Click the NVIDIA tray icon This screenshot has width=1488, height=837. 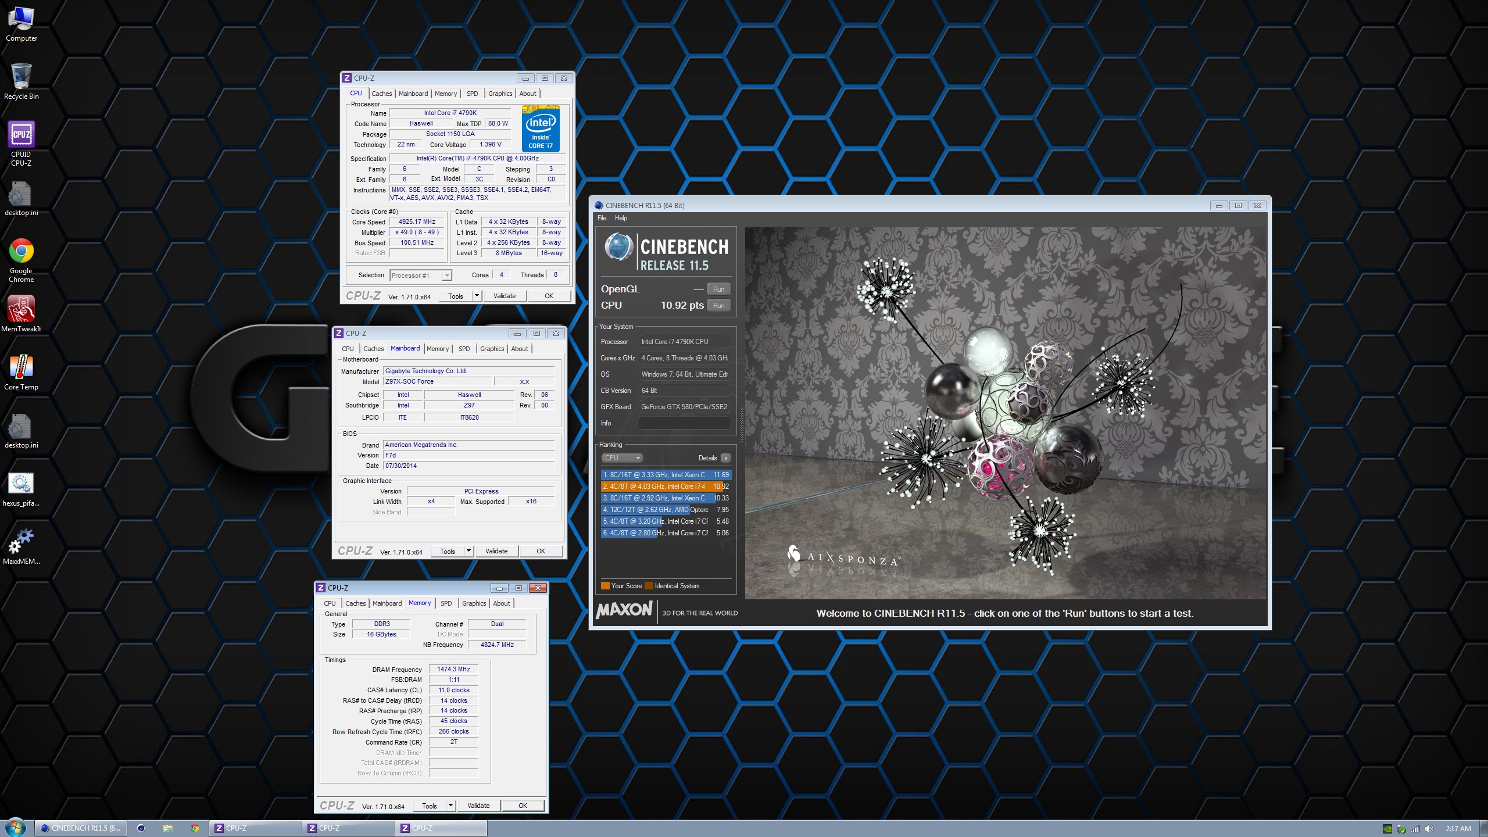[x=1387, y=829]
